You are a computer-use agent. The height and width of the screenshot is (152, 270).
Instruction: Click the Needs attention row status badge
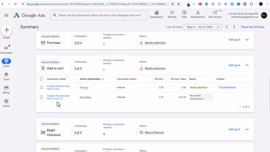pyautogui.click(x=199, y=87)
